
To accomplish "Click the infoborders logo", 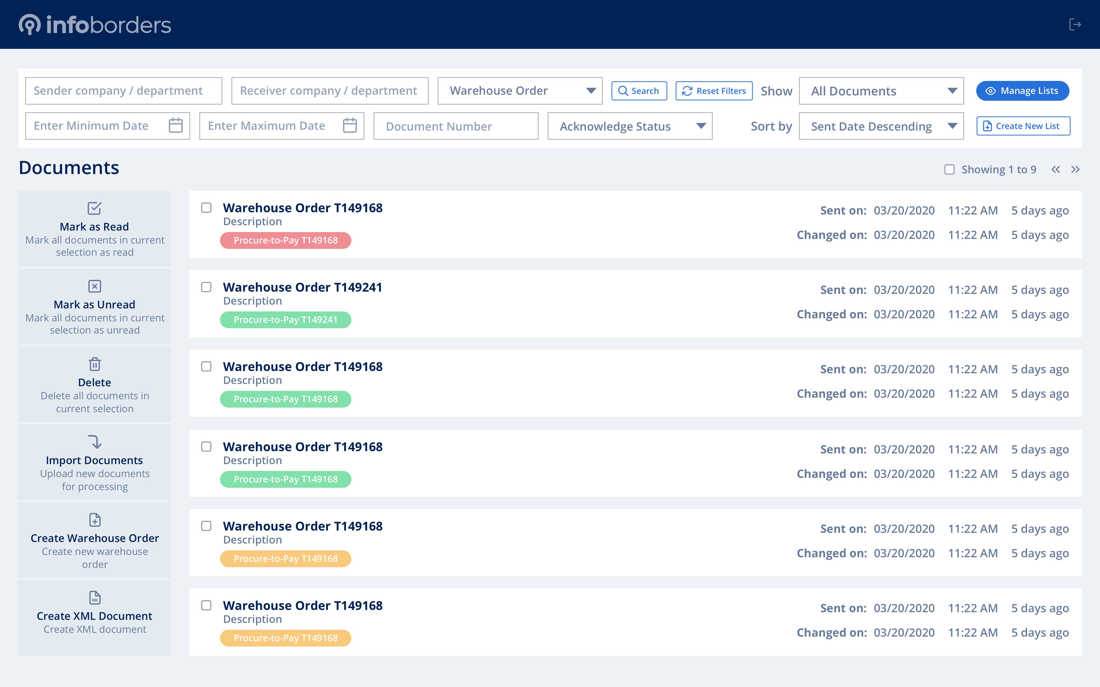I will tap(94, 24).
